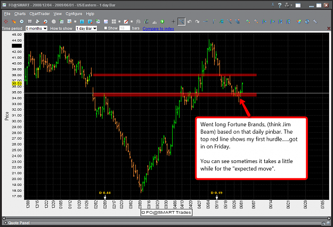This screenshot has width=333, height=227.
Task: Add a vertical line with toolbar icon
Action: [214, 21]
